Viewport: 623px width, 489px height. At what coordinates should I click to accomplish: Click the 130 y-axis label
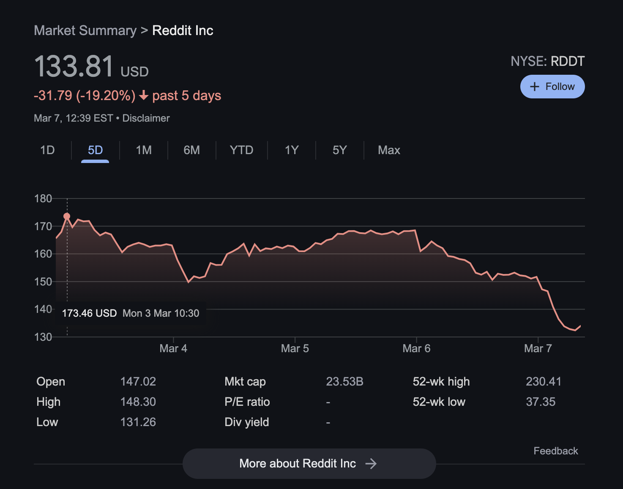click(x=43, y=337)
